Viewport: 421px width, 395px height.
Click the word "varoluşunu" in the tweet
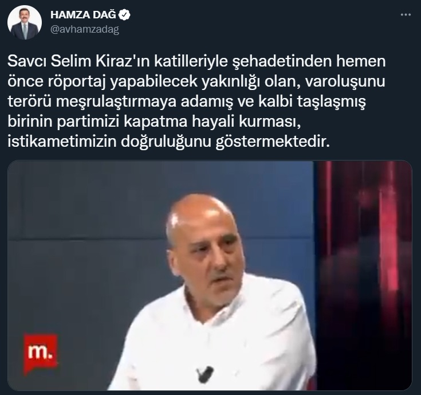[345, 81]
